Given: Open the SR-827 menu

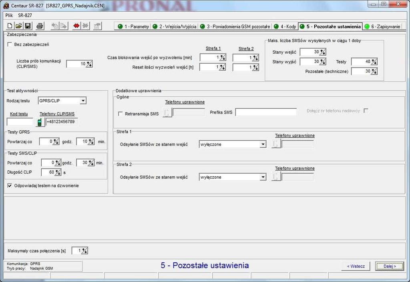Looking at the screenshot, I should [x=25, y=16].
